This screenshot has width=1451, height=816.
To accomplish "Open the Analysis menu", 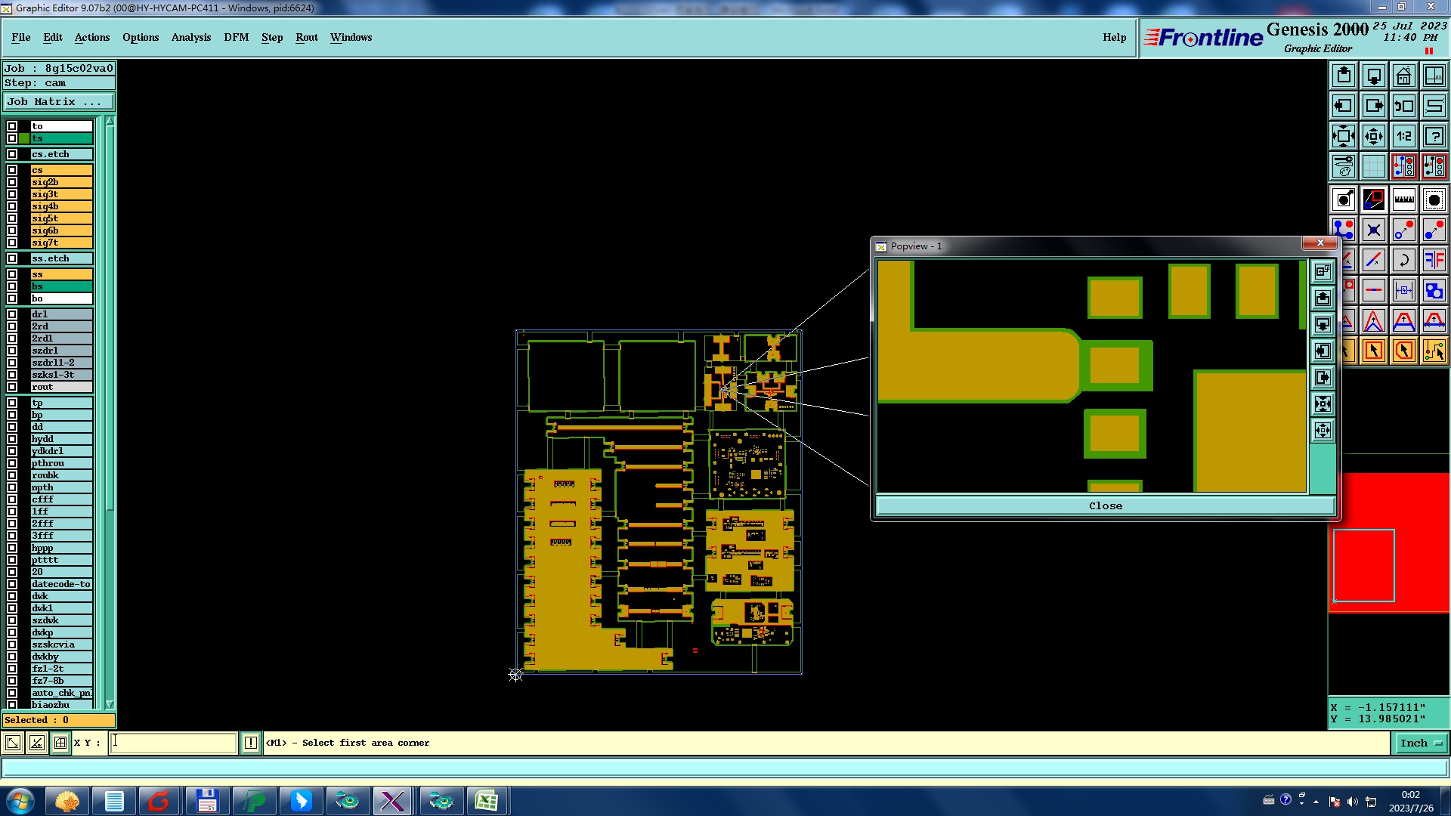I will (190, 37).
